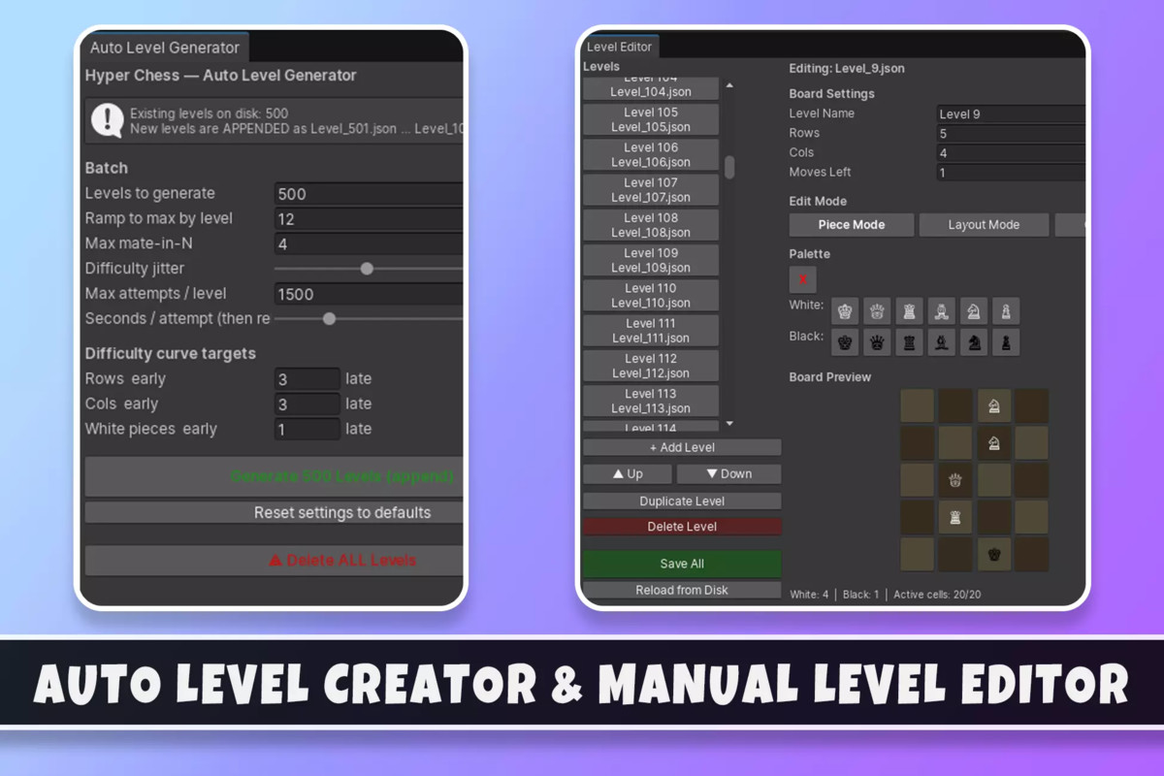Click the white knight on the board's top row
Viewport: 1164px width, 776px height.
994,406
